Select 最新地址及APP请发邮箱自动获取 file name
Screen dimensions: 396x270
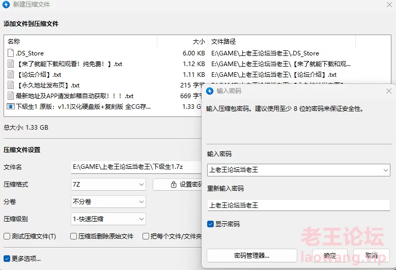point(74,96)
